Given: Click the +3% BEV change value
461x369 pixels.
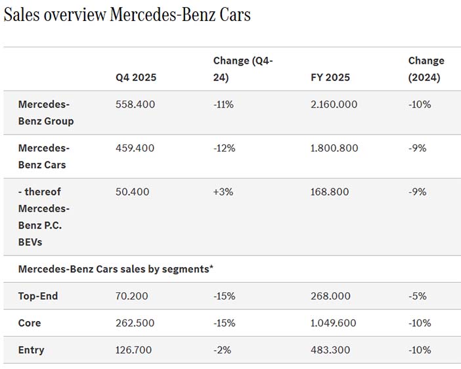Looking at the screenshot, I should coord(223,192).
